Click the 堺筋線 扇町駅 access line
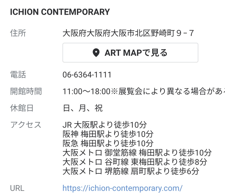 pos(131,171)
